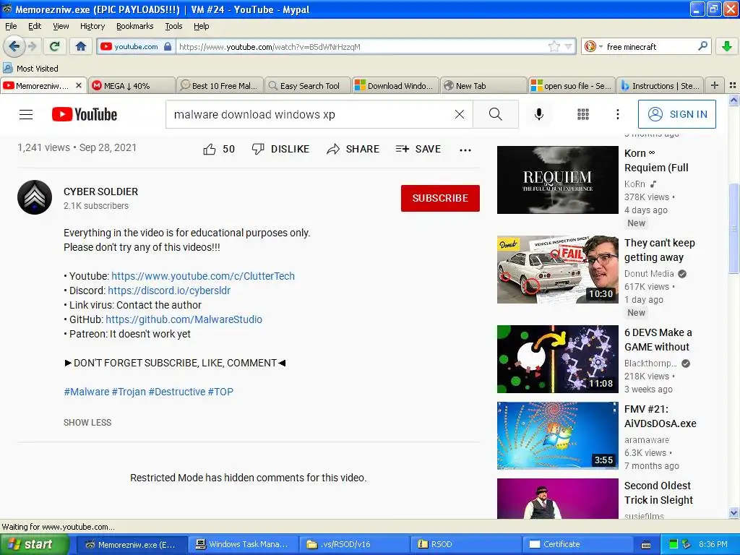Viewport: 740px width, 555px height.
Task: Open FMV #21: AiVDsDOsA.exe video title
Action: pyautogui.click(x=661, y=416)
